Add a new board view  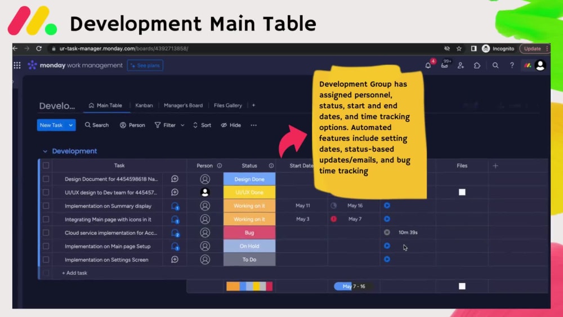253,105
